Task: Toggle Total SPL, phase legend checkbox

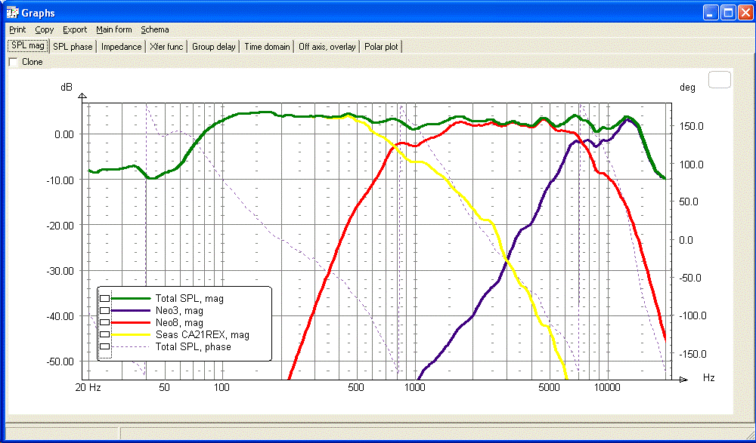Action: click(x=104, y=346)
